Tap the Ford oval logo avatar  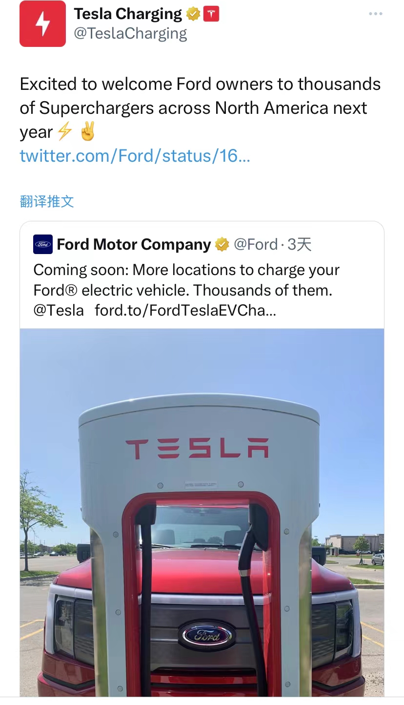(x=43, y=244)
